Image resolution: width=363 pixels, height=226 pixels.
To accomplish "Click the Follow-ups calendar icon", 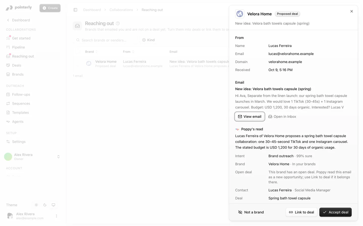I will point(8,94).
